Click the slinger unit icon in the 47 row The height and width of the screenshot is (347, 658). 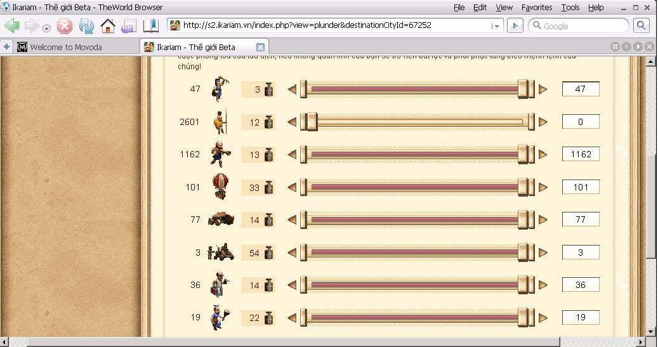[221, 89]
